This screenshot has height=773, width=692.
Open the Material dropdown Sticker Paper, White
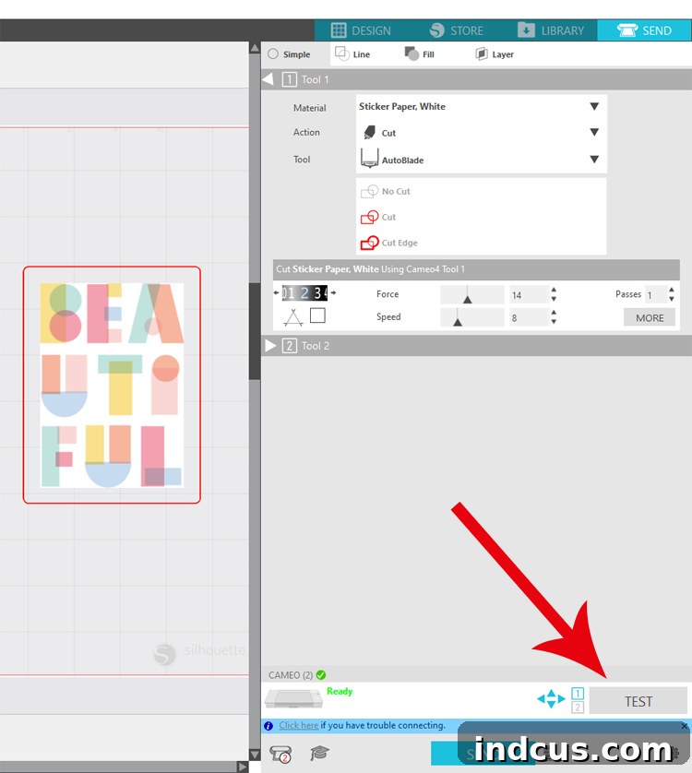[481, 106]
